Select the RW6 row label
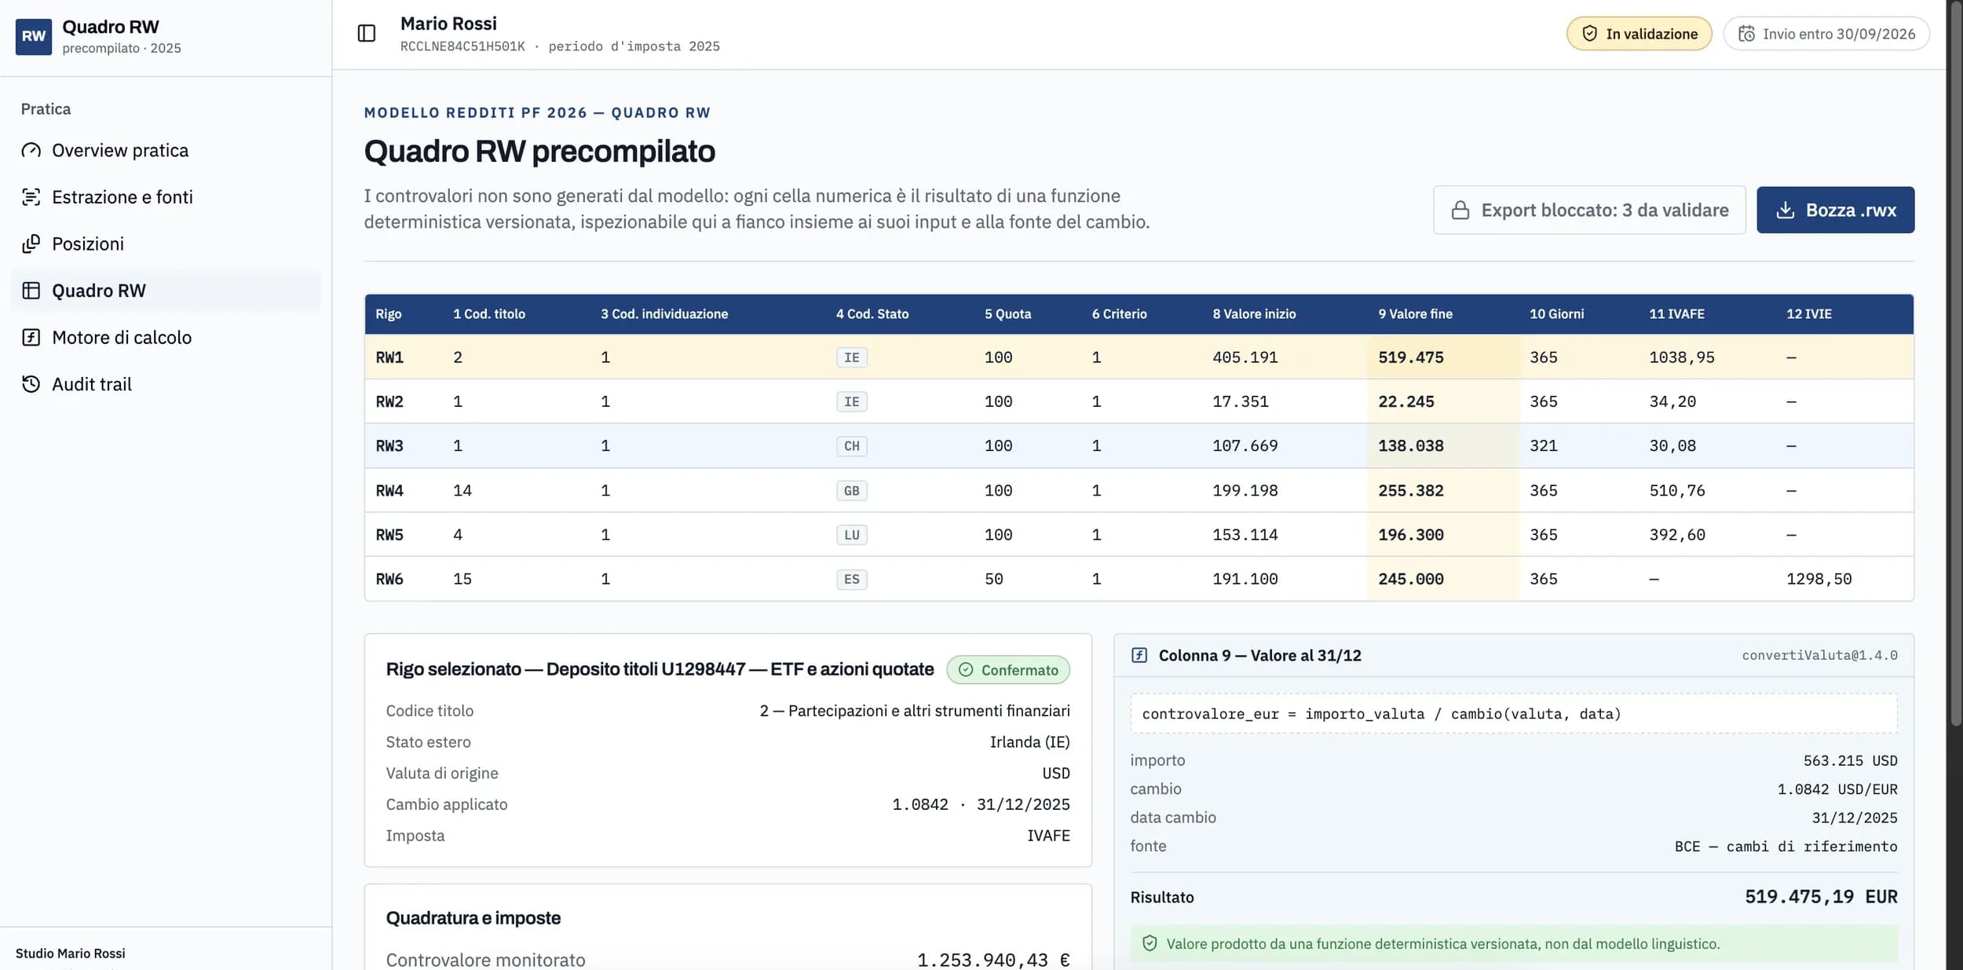 [x=389, y=579]
